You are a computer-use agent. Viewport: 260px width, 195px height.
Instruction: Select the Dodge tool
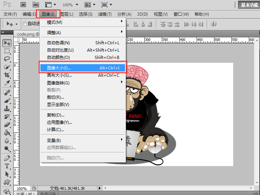pyautogui.click(x=7, y=149)
